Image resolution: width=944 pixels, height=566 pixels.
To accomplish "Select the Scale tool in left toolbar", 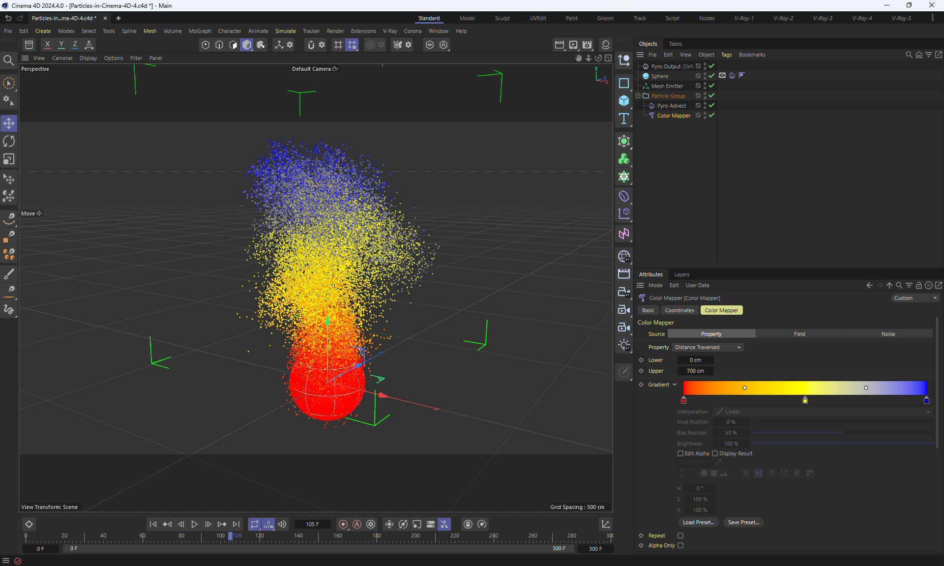I will pos(9,159).
